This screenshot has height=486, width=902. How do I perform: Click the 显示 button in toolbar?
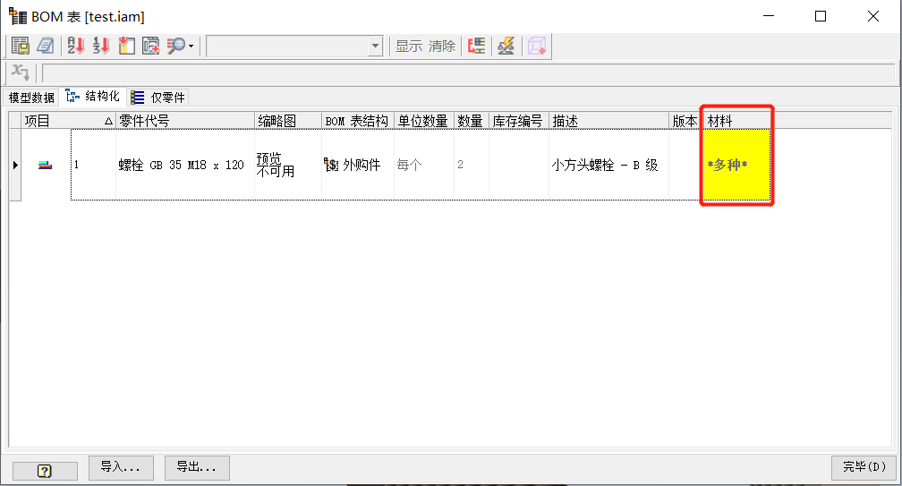409,46
